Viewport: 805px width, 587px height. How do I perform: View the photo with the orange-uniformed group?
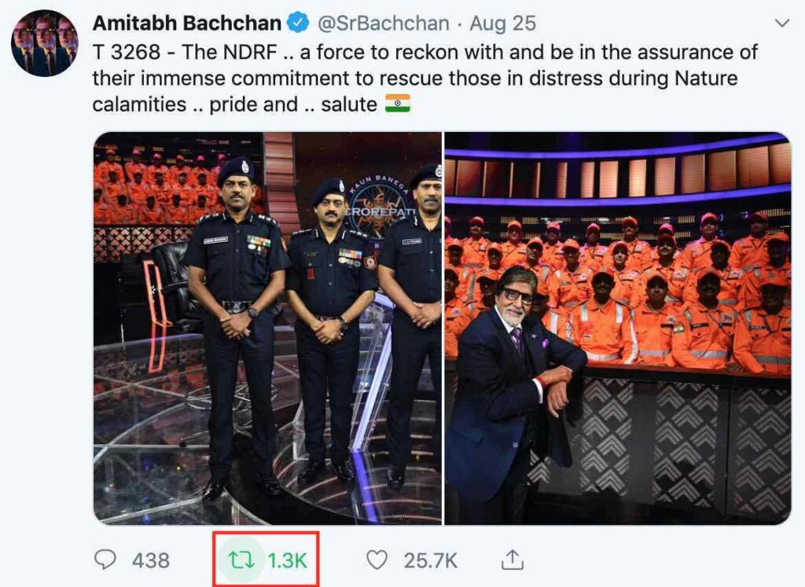point(618,328)
